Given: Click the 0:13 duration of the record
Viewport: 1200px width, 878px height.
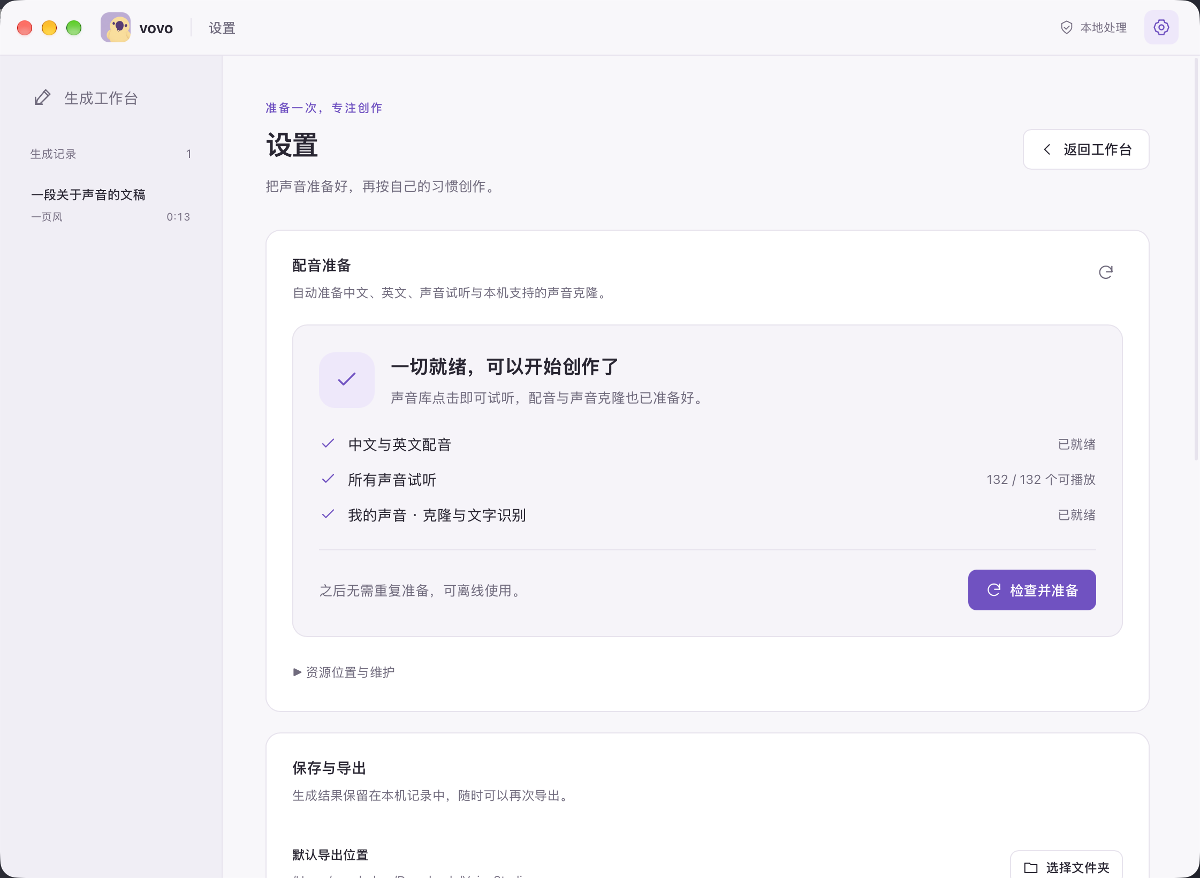Looking at the screenshot, I should [178, 217].
